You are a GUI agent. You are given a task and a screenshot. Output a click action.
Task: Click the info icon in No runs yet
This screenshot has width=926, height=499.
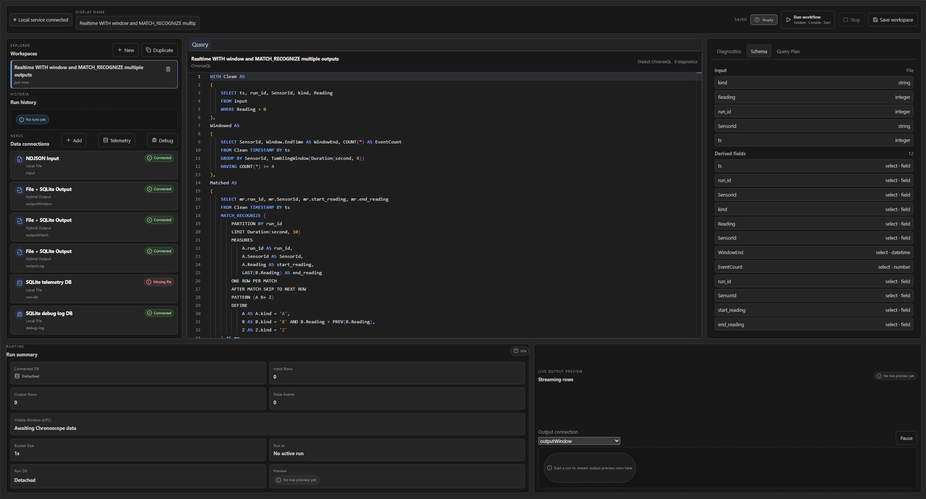coord(22,120)
